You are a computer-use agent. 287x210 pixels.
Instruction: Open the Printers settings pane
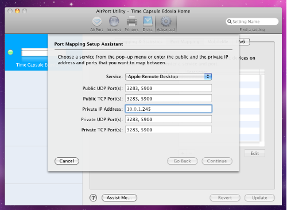[131, 24]
